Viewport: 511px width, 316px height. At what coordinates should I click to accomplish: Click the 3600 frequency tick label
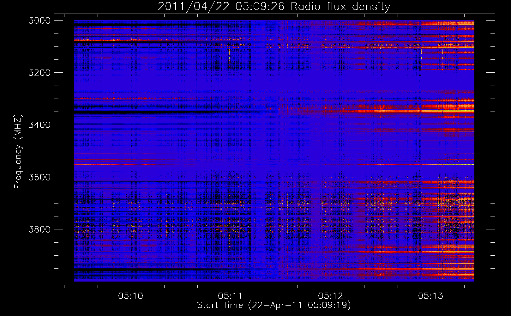click(39, 177)
